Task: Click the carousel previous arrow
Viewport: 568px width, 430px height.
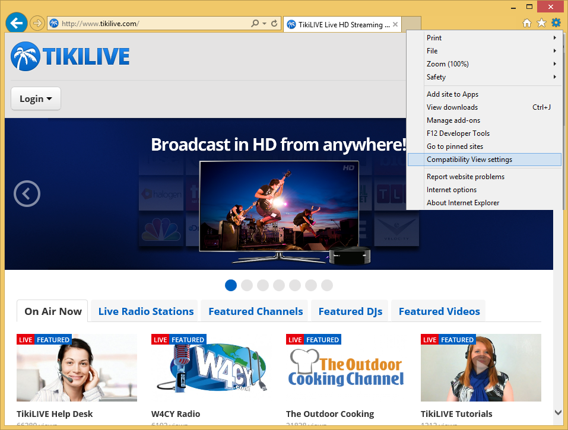Action: coord(27,193)
